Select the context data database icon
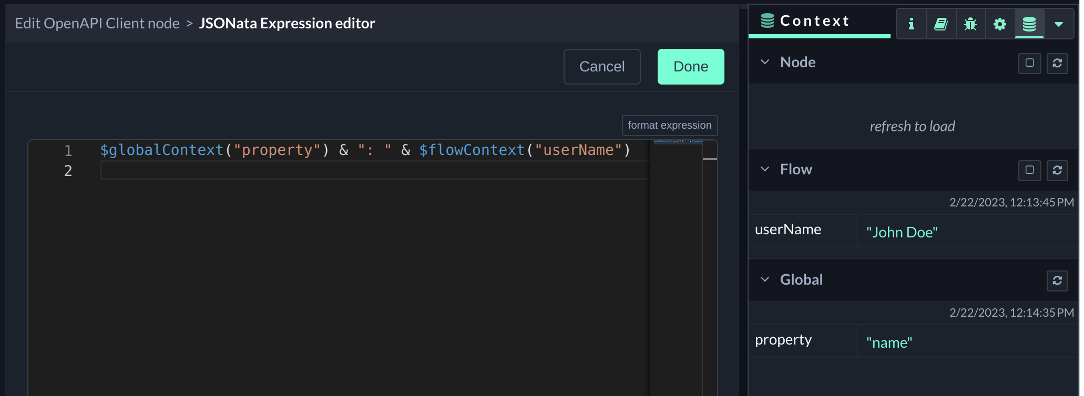 [1029, 24]
